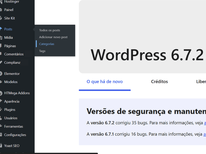206x154 pixels.
Task: Click the Painel dashboard icon
Action: click(1, 10)
